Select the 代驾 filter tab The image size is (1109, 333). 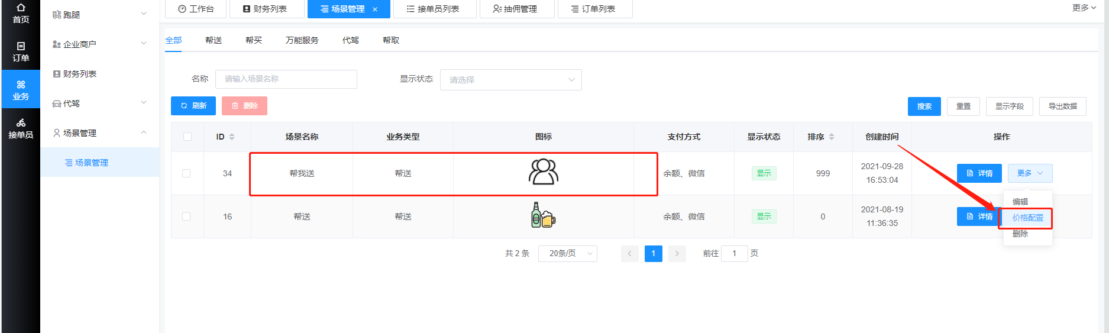tap(351, 40)
